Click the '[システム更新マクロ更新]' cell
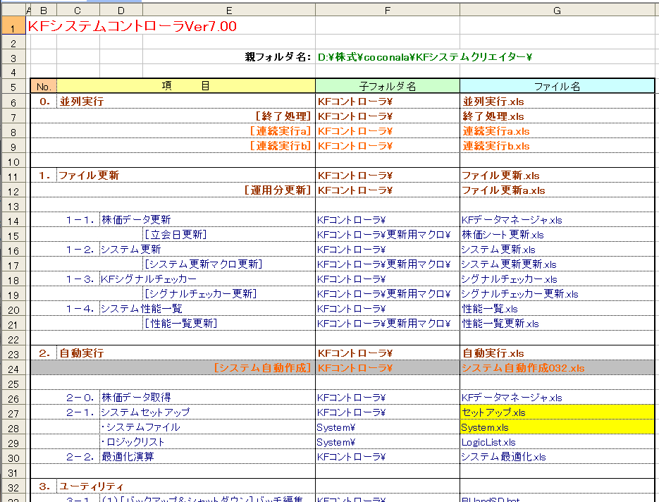The image size is (659, 502). (x=204, y=264)
